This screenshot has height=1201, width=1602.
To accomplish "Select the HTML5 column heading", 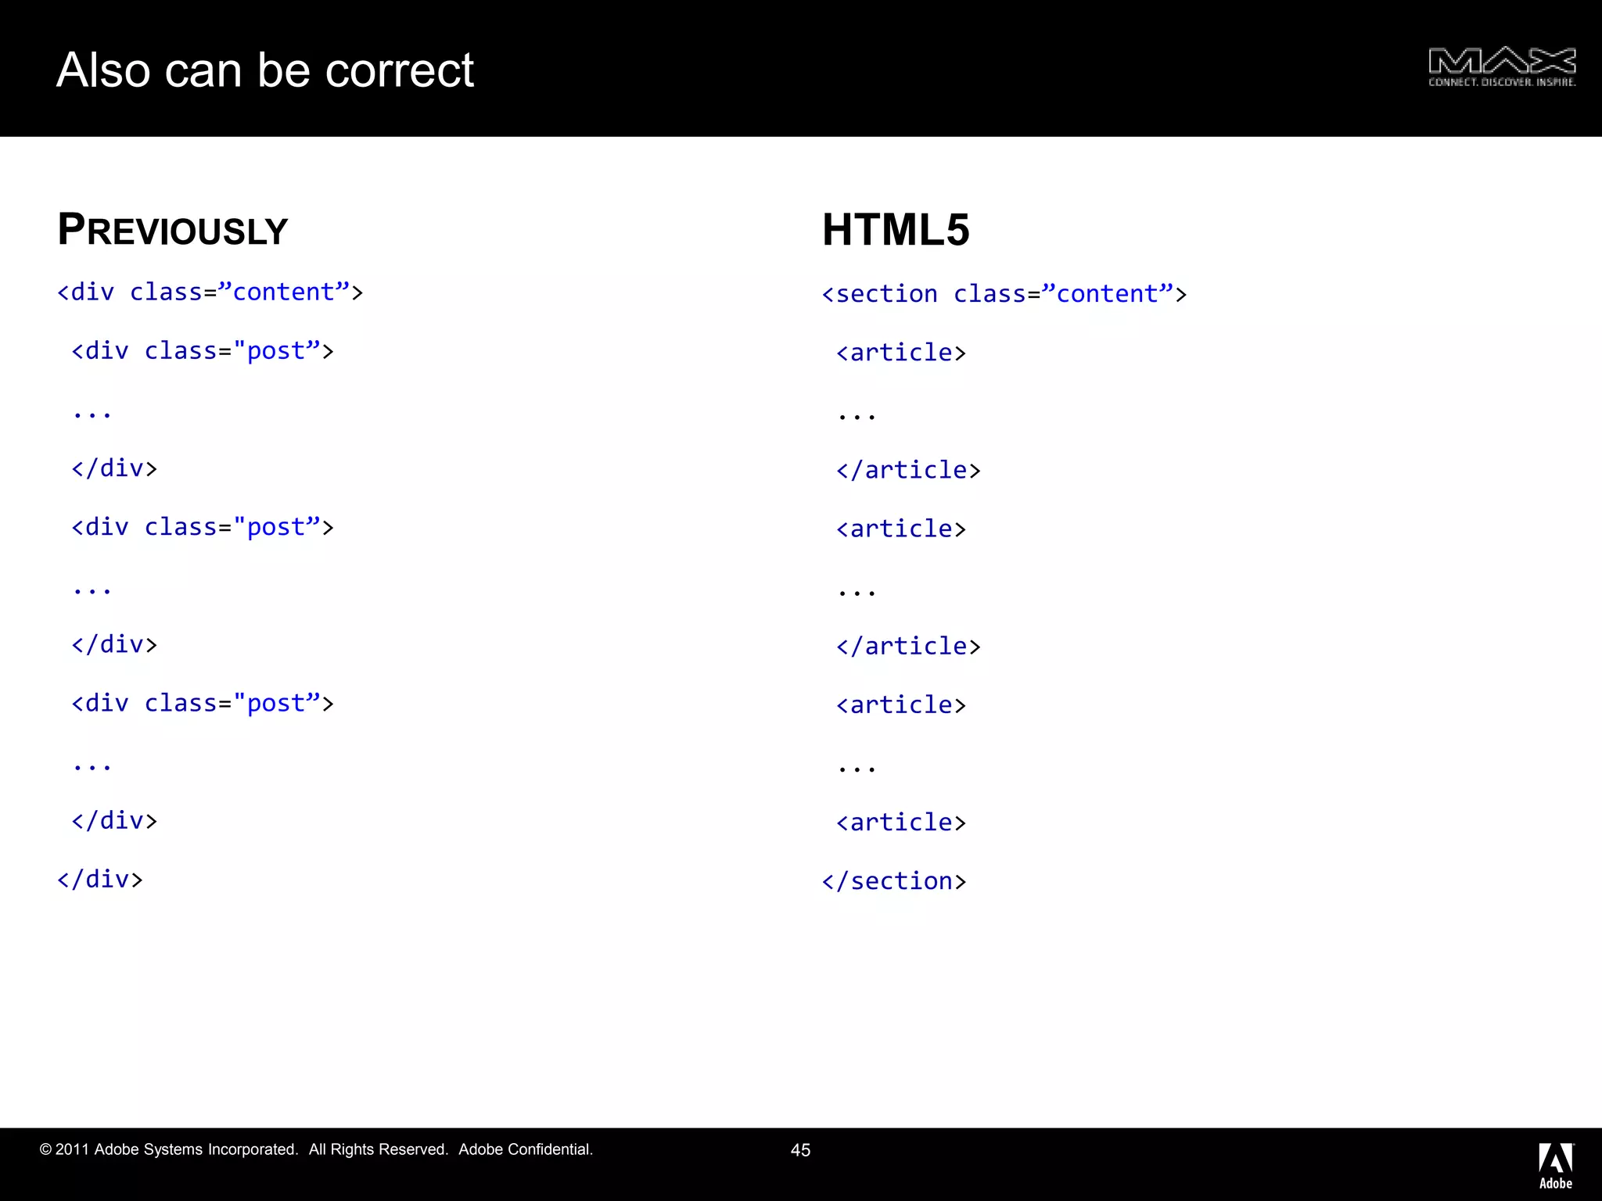I will point(896,230).
